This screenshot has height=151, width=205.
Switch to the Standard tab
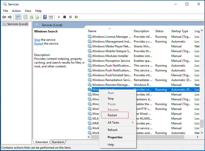(58, 142)
